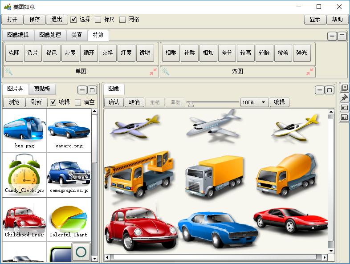Click the 刷新 refresh button

37,102
